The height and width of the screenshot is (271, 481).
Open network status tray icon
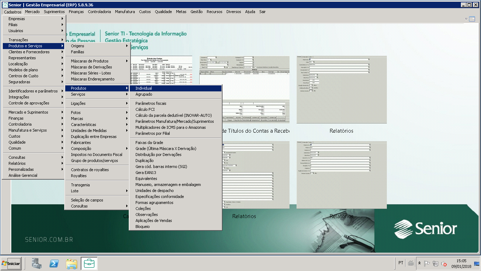436,263
